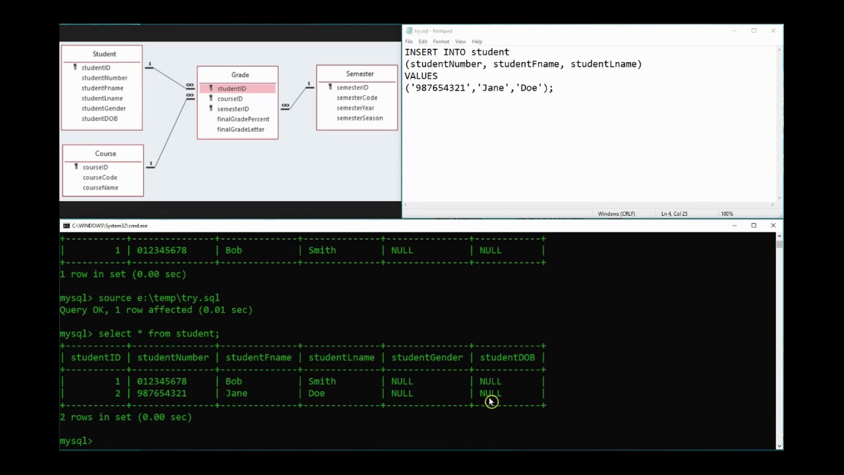Click studentLname field in Student table
The width and height of the screenshot is (844, 475).
point(102,98)
